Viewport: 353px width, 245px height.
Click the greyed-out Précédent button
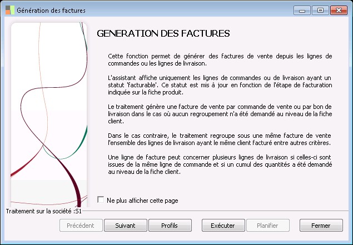click(81, 226)
